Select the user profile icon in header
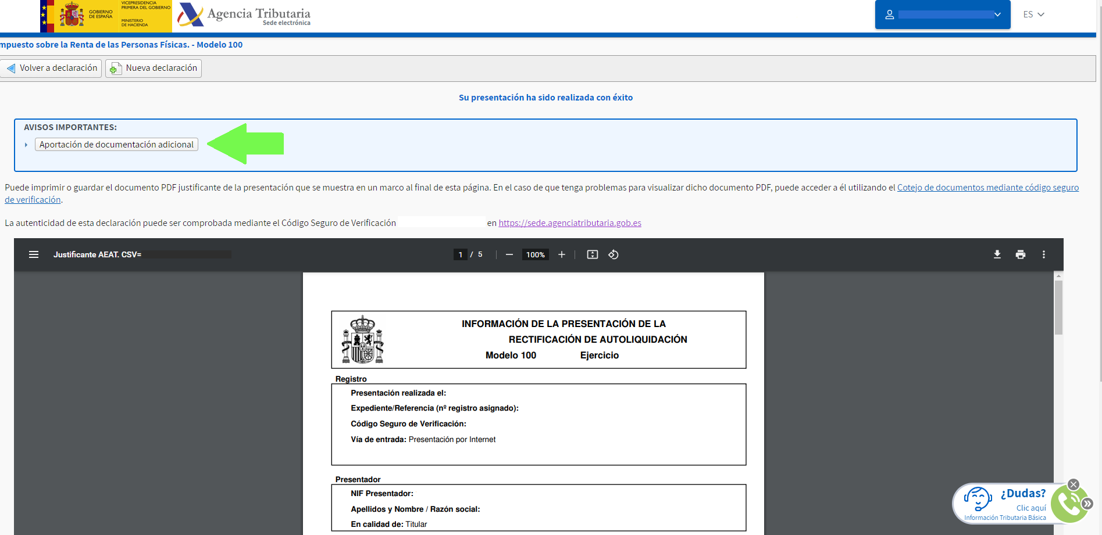The image size is (1102, 535). [x=890, y=15]
